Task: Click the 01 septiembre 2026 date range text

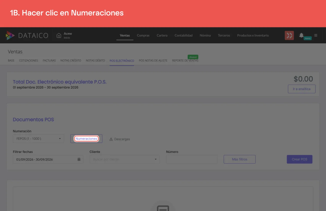Action: coord(46,87)
